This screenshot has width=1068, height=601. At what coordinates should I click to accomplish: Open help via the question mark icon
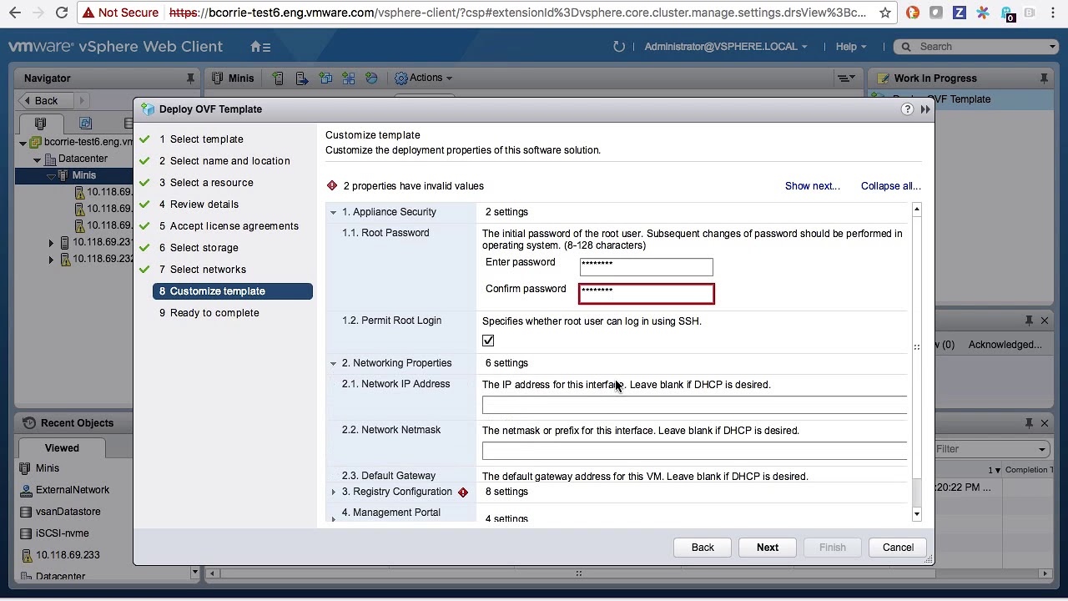click(x=907, y=109)
